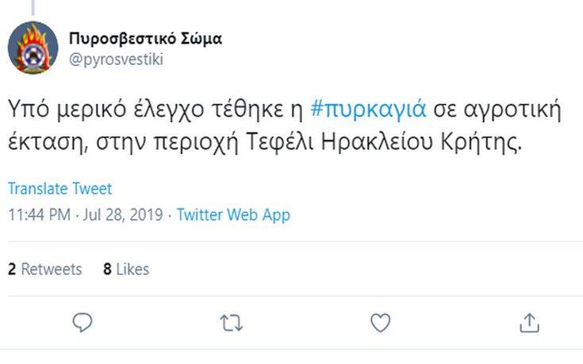Click the reply speech bubble icon
The height and width of the screenshot is (364, 583).
[82, 322]
